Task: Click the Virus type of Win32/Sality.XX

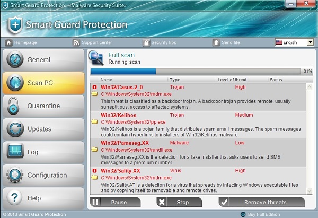Action: click(x=175, y=170)
